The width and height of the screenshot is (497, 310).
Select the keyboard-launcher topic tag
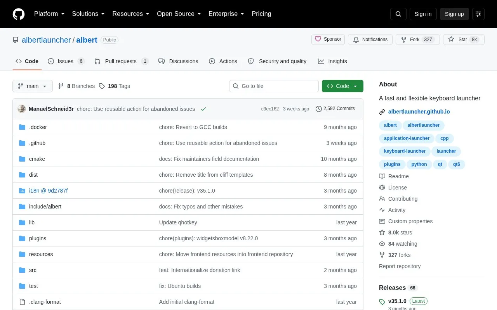[405, 151]
